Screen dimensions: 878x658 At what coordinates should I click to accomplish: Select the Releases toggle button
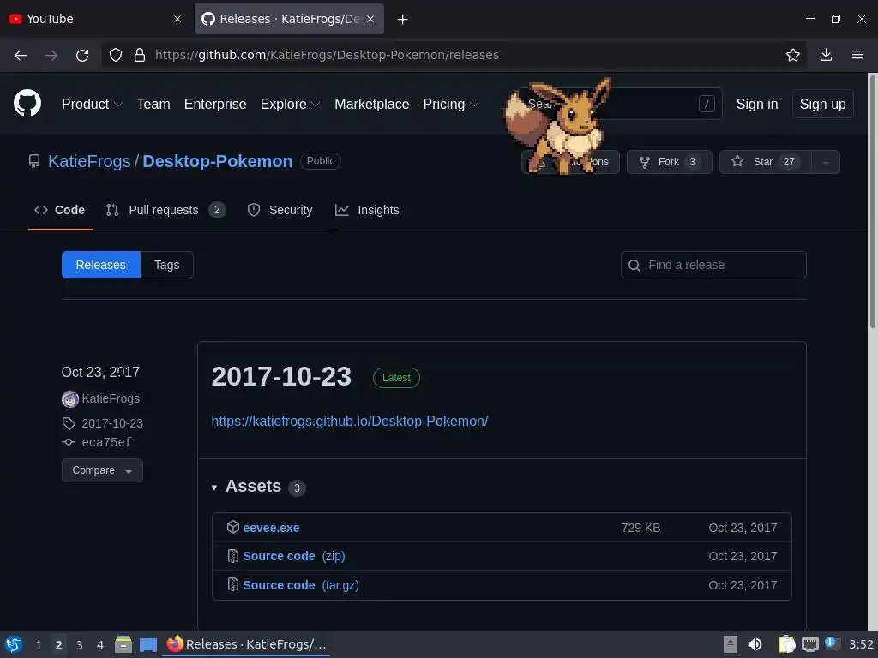pos(101,265)
